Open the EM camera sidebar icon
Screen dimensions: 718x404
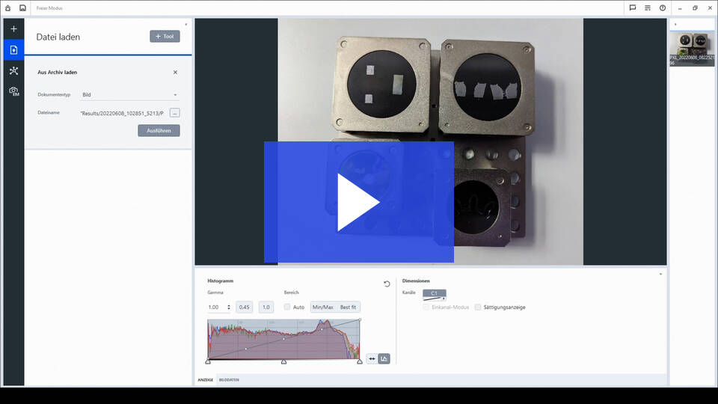click(13, 91)
